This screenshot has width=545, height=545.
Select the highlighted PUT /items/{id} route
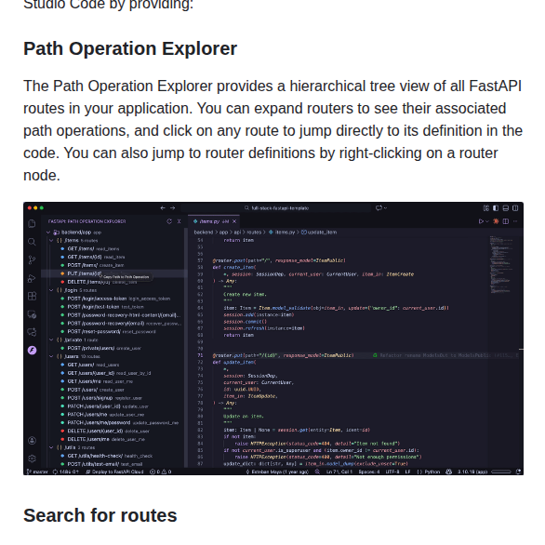pyautogui.click(x=114, y=273)
